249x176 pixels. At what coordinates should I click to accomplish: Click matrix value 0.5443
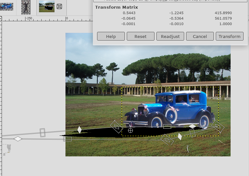129,13
